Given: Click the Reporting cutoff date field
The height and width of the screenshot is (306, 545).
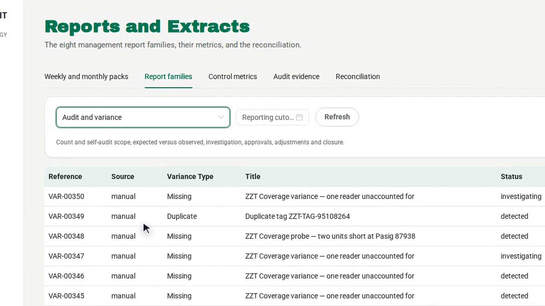Looking at the screenshot, I should coord(272,117).
